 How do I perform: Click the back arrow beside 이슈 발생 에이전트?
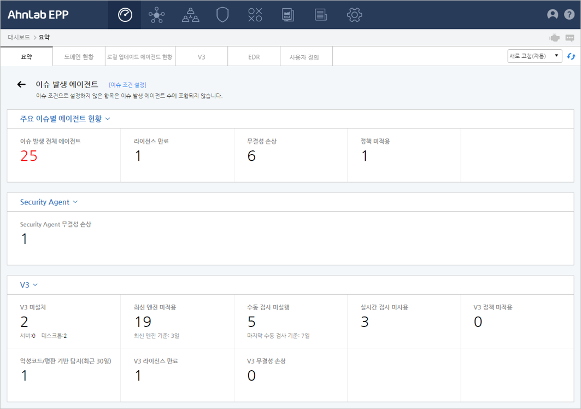[21, 84]
